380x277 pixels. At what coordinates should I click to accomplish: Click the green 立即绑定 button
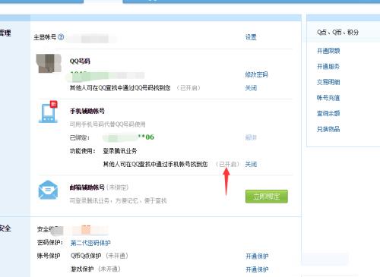267,197
